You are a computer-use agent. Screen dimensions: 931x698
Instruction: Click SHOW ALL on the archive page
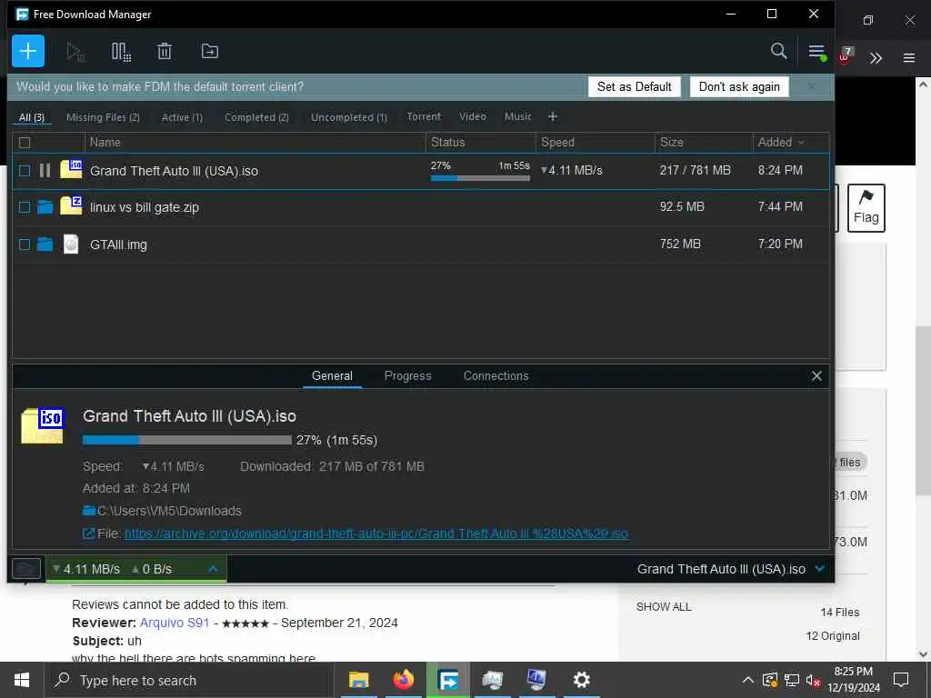coord(663,607)
